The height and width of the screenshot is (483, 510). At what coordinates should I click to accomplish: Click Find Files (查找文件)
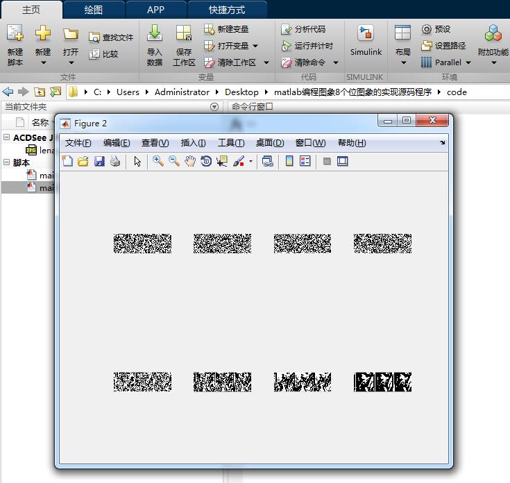tap(111, 37)
